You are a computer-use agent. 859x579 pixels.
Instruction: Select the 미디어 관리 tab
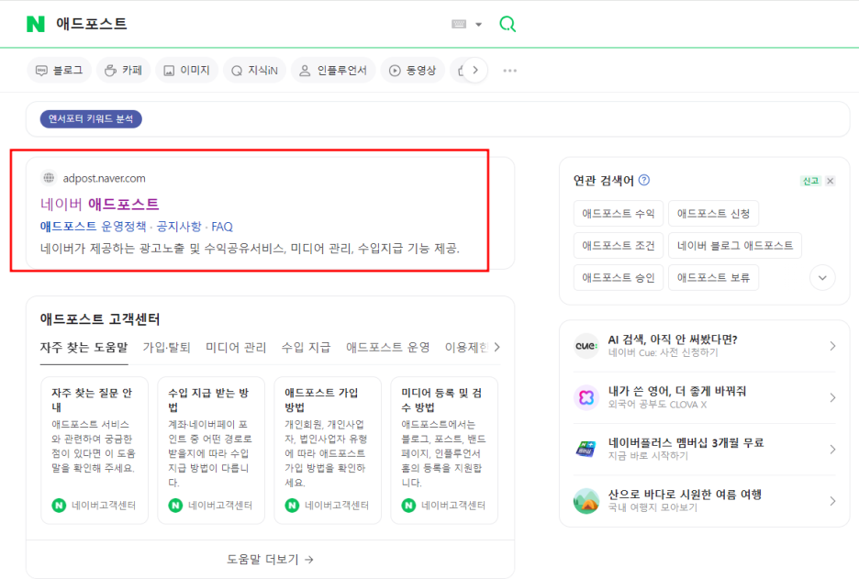[236, 347]
